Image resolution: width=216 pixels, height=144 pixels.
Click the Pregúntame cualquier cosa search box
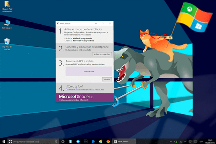(x=33, y=141)
